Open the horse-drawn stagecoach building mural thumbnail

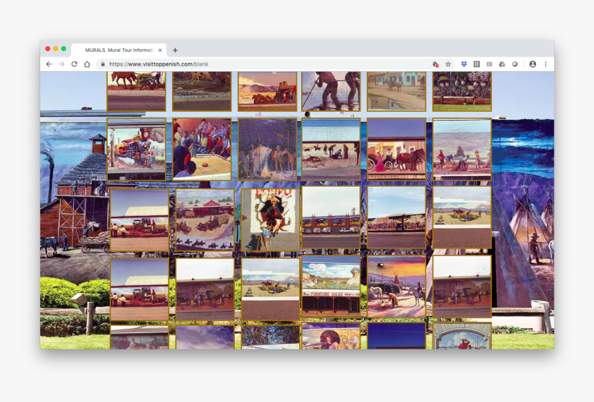tap(396, 149)
